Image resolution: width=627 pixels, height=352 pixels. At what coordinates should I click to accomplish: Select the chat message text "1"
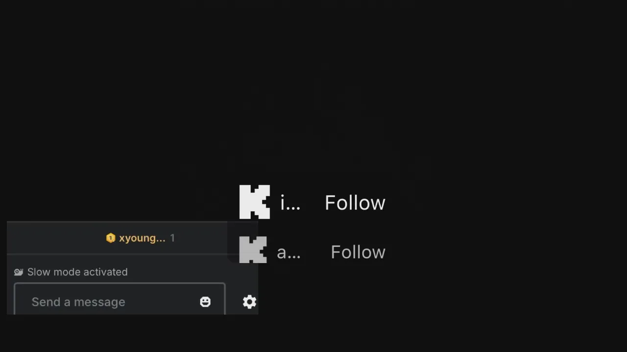(172, 238)
